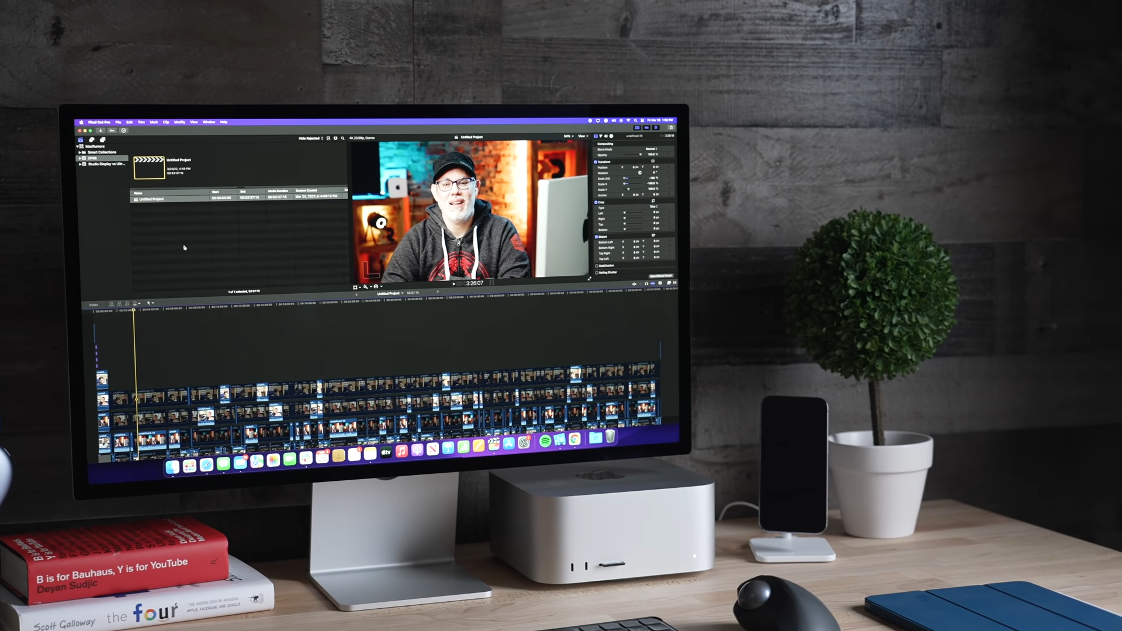
Task: Open the Clip menu in the menu bar
Action: coord(166,122)
